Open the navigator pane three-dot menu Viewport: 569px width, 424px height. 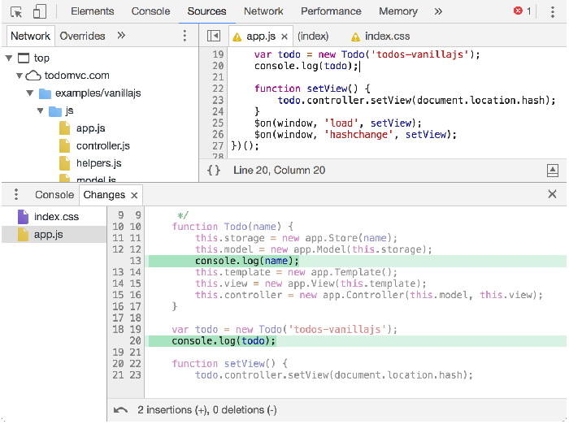tap(185, 37)
